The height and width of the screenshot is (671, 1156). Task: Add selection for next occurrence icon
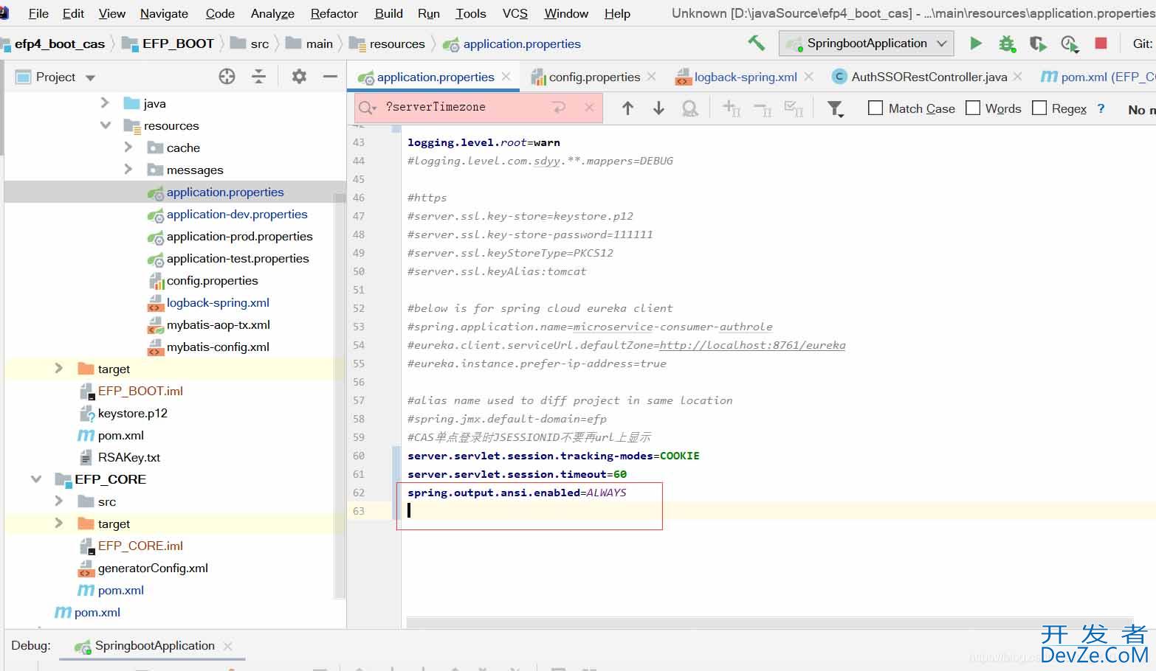pos(731,108)
